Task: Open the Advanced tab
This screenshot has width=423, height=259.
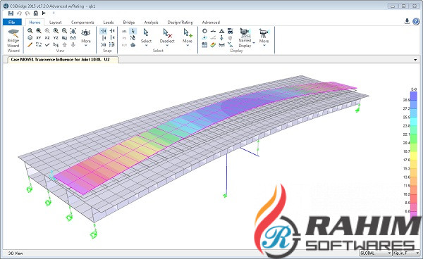Action: [x=211, y=23]
